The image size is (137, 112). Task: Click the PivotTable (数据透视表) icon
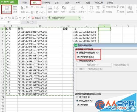click(x=7, y=9)
